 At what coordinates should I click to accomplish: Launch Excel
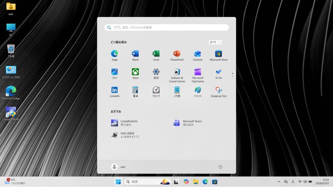(156, 54)
